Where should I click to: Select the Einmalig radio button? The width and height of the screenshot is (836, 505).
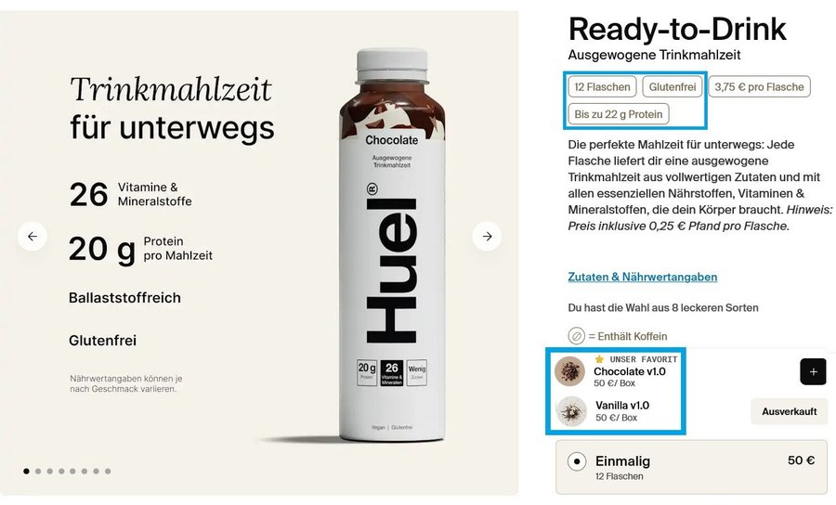[x=577, y=461]
